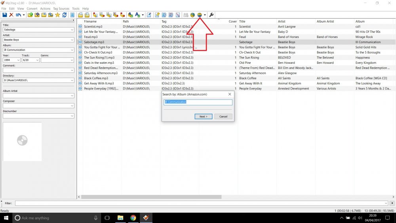This screenshot has height=223, width=396.
Task: Open the Genre combo box dropdown
Action: [x=72, y=60]
